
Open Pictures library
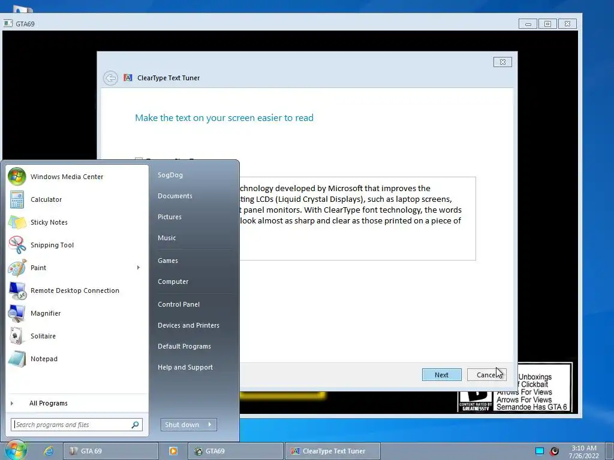170,217
